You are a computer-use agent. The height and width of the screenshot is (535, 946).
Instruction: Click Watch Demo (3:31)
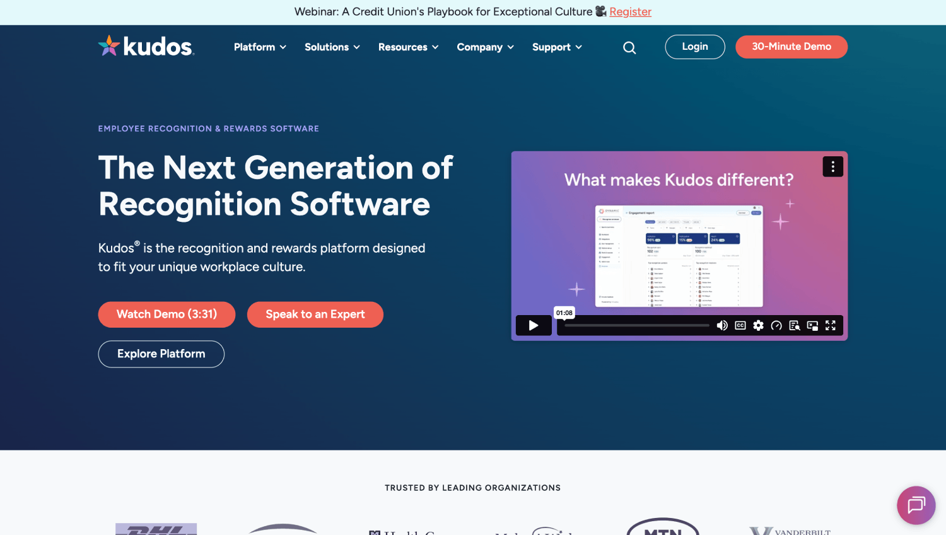pyautogui.click(x=166, y=314)
